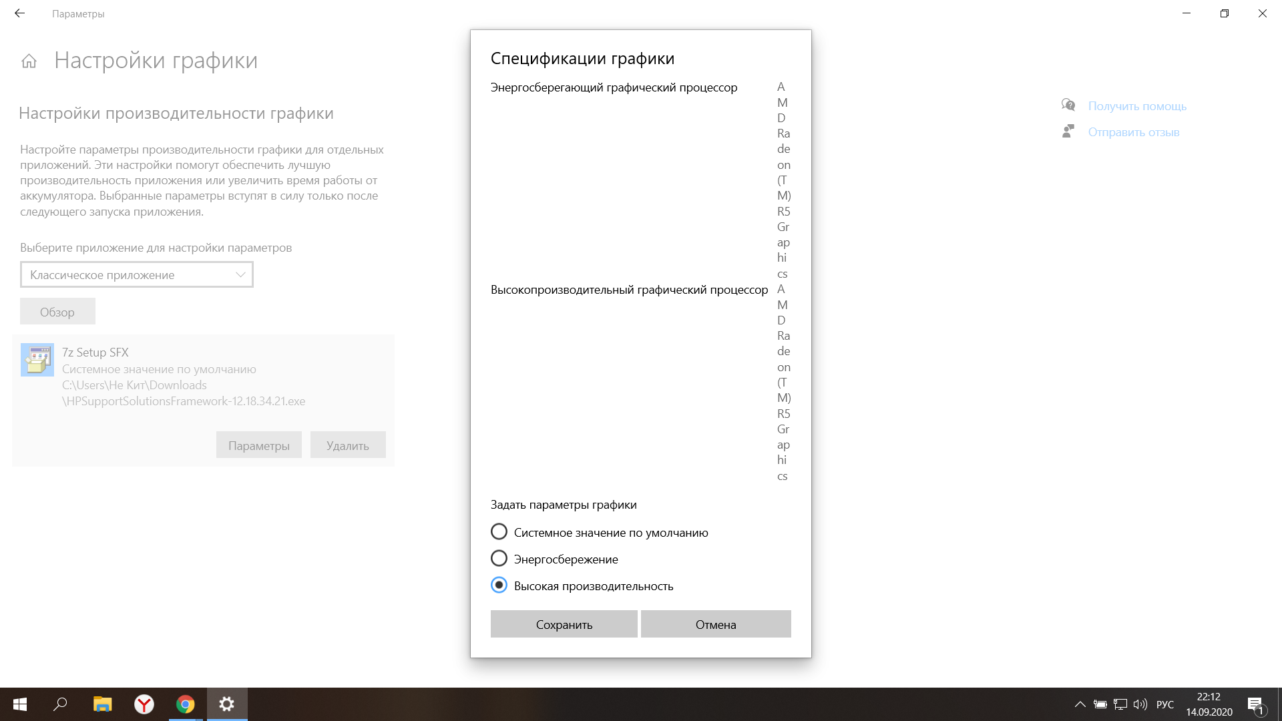1282x721 pixels.
Task: Show hidden system tray icons chevron
Action: (x=1080, y=704)
